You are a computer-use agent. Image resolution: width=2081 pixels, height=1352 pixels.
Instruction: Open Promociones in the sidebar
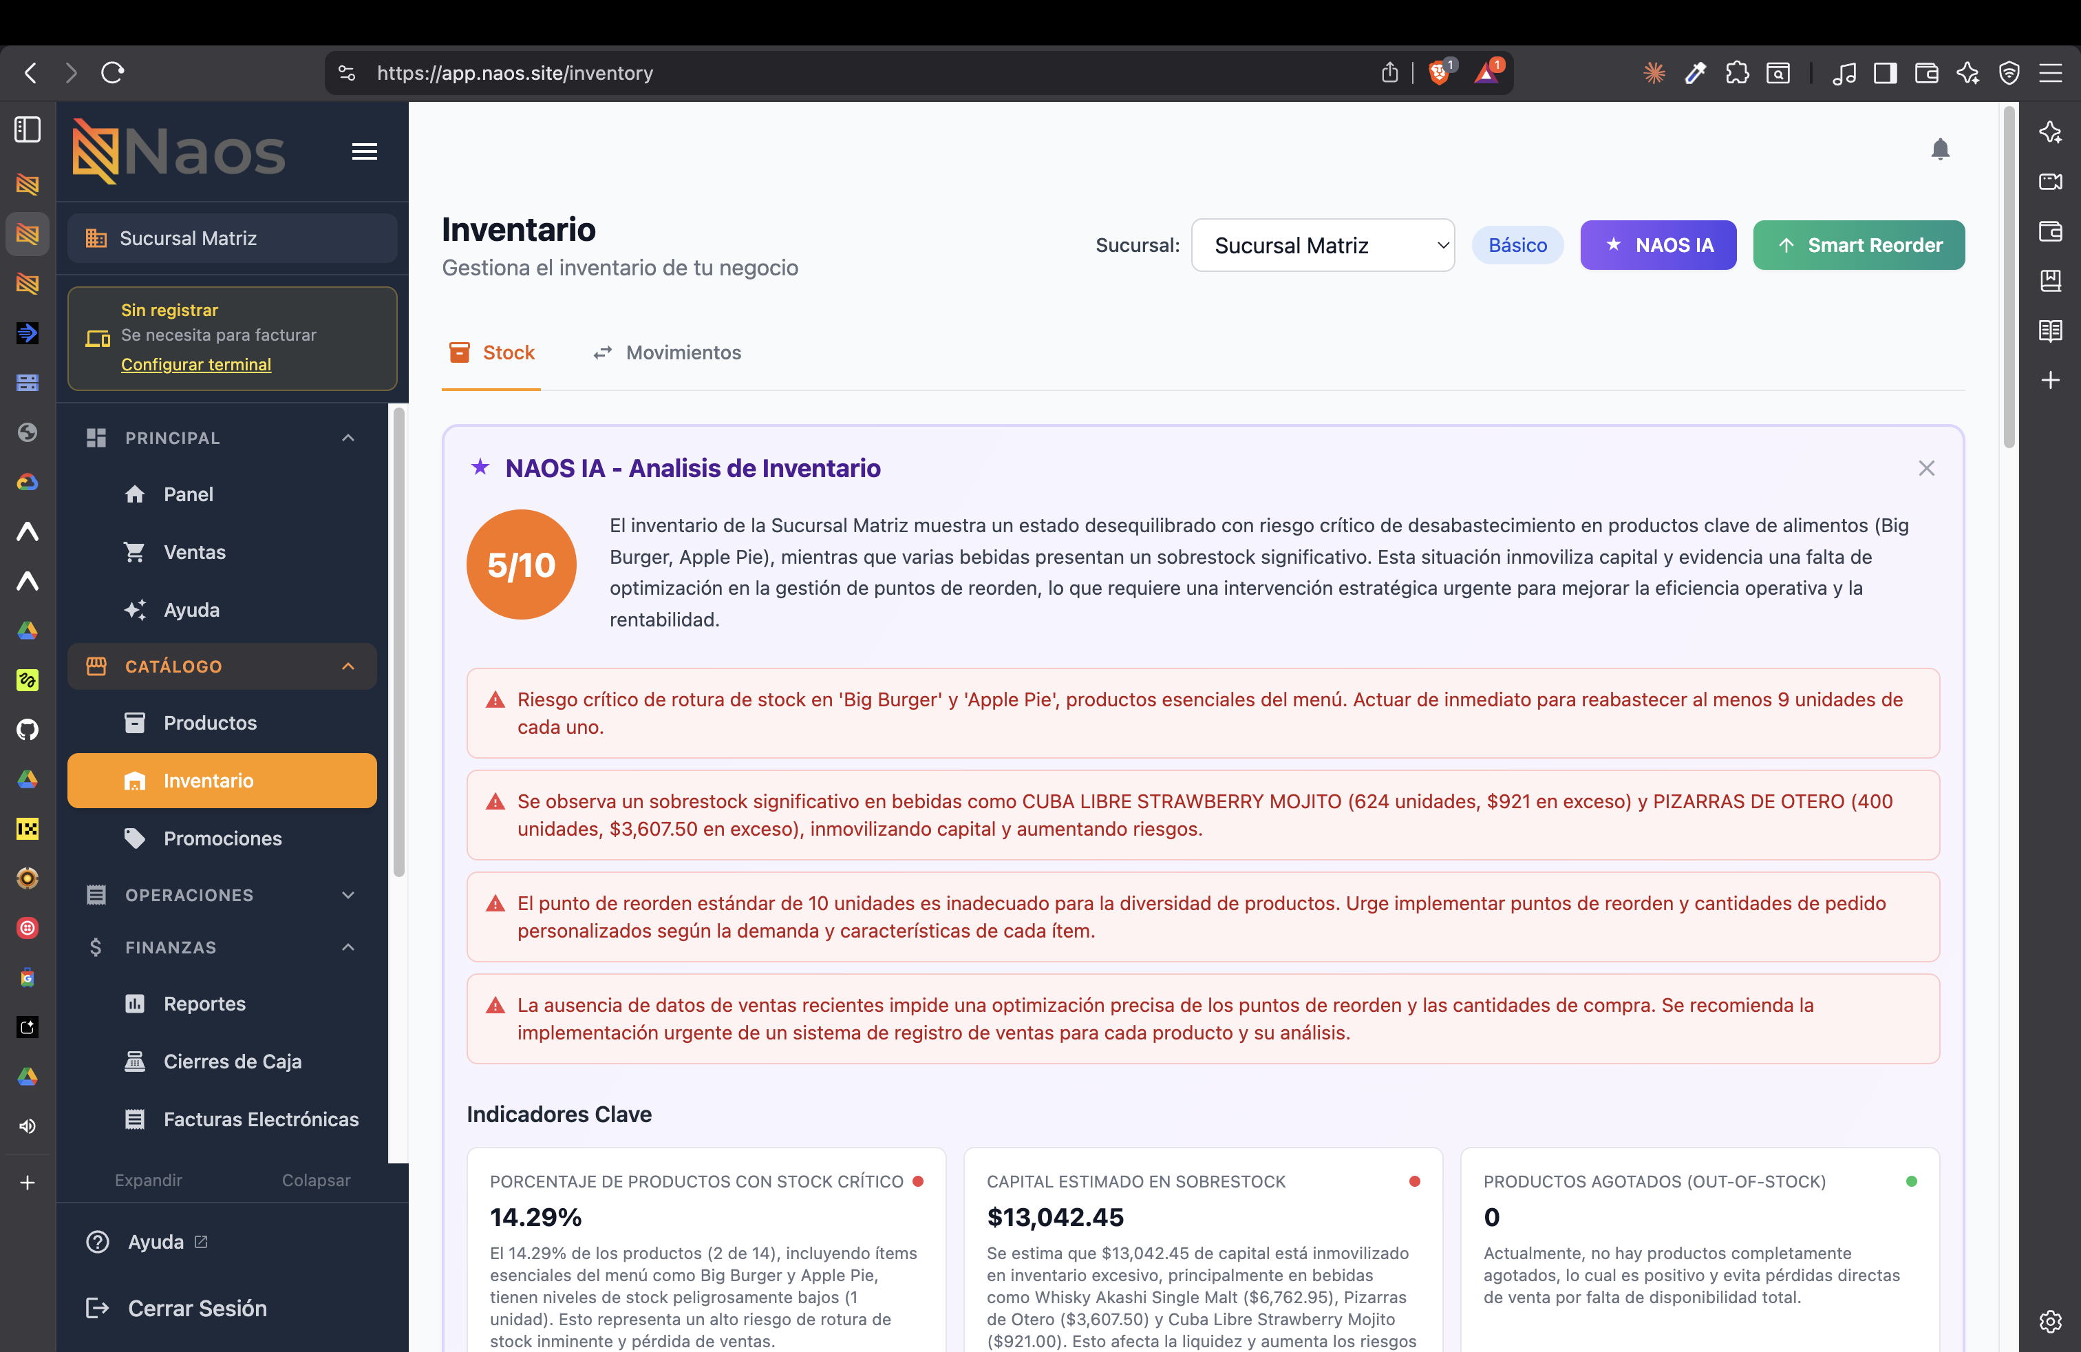click(222, 838)
